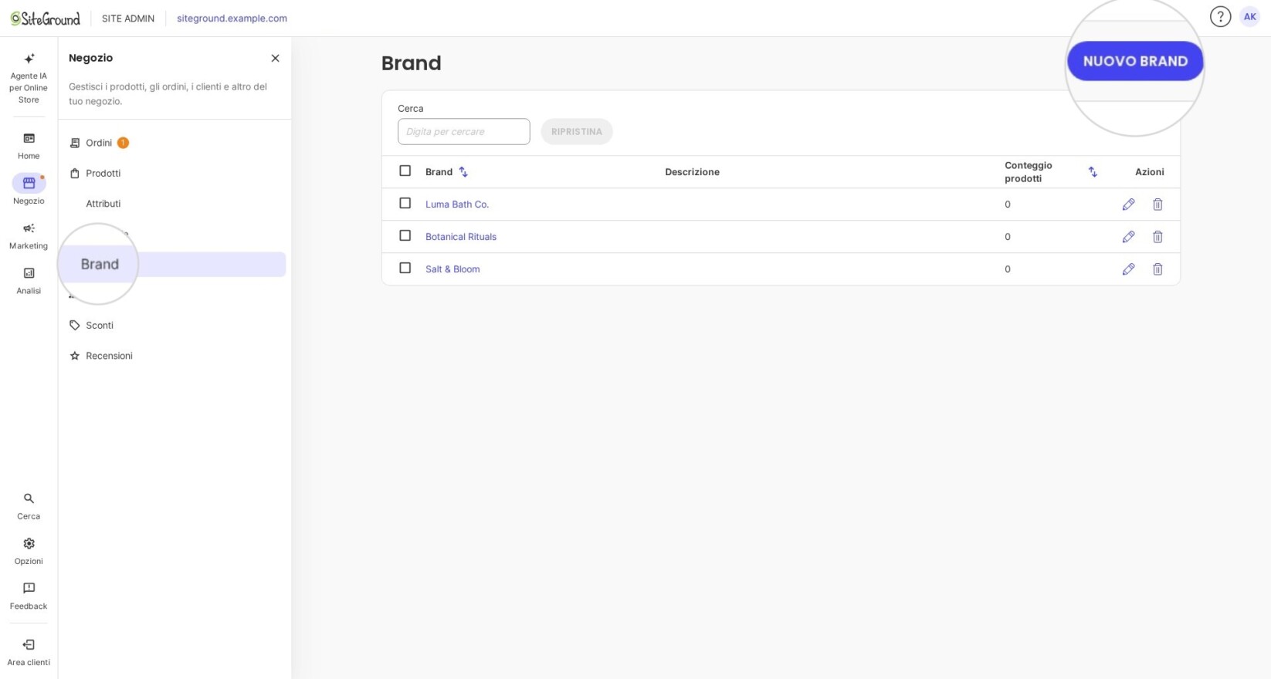The image size is (1271, 679).
Task: Click product count 0 for Luma Bath Co.
Action: coord(1008,204)
